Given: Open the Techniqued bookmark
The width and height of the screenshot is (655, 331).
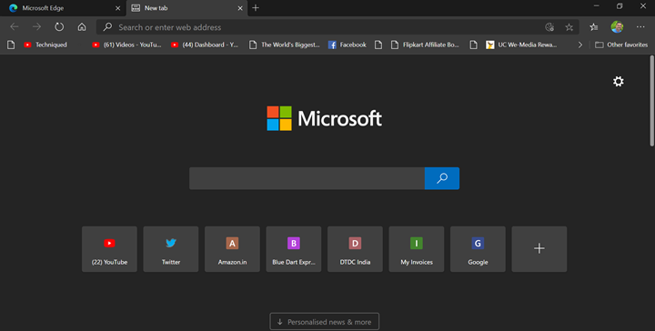Looking at the screenshot, I should (x=45, y=45).
